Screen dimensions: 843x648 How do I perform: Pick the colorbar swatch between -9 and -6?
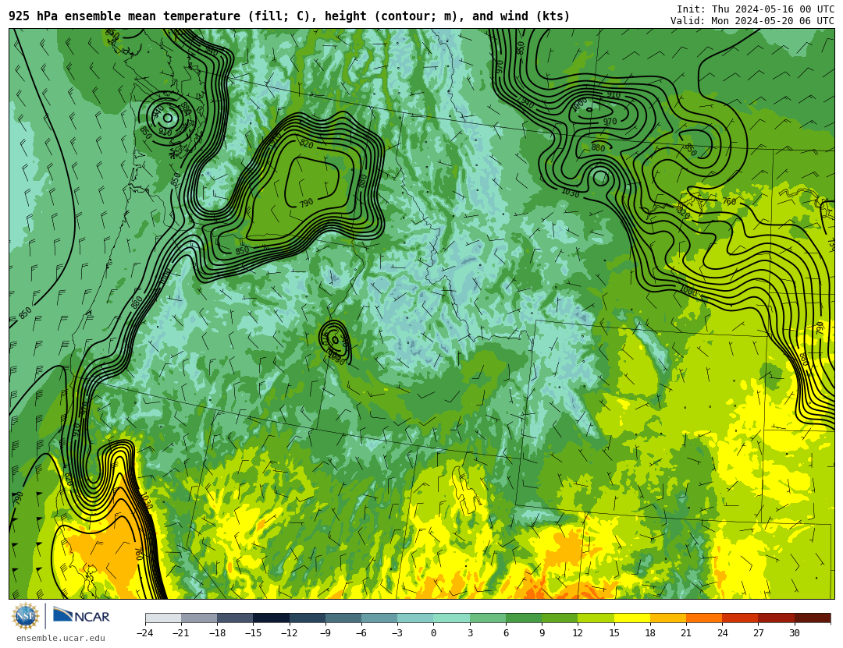click(343, 618)
